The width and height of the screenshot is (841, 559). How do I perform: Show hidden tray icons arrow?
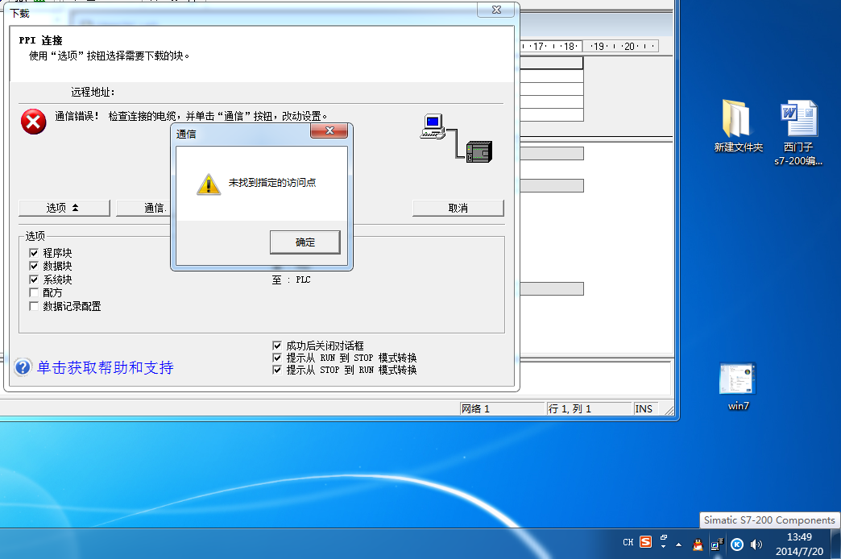678,544
